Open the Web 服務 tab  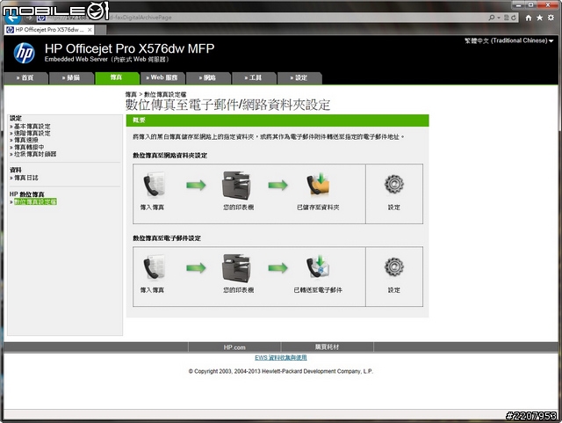click(162, 78)
